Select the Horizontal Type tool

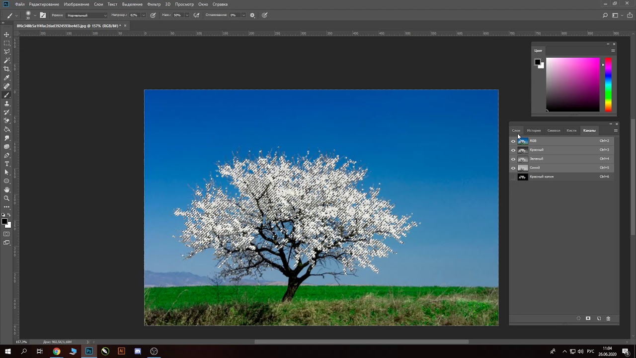point(6,164)
